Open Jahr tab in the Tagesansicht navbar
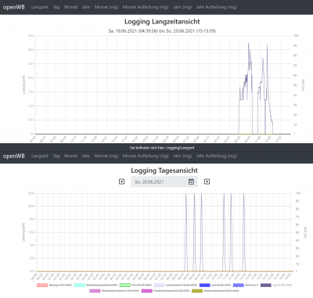 (x=86, y=156)
